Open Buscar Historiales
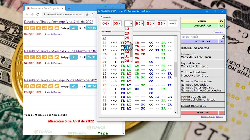This screenshot has height=140, width=250. click(193, 106)
